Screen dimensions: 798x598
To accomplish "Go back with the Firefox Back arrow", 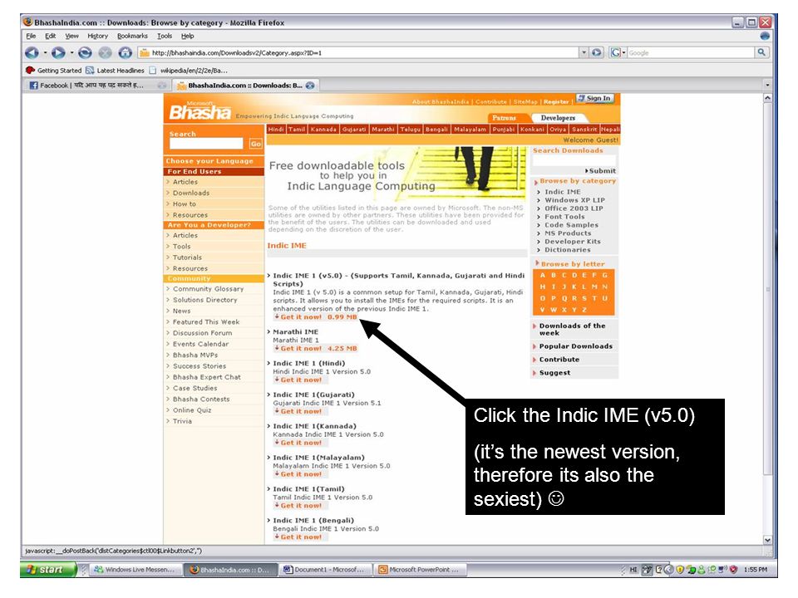I will [32, 52].
